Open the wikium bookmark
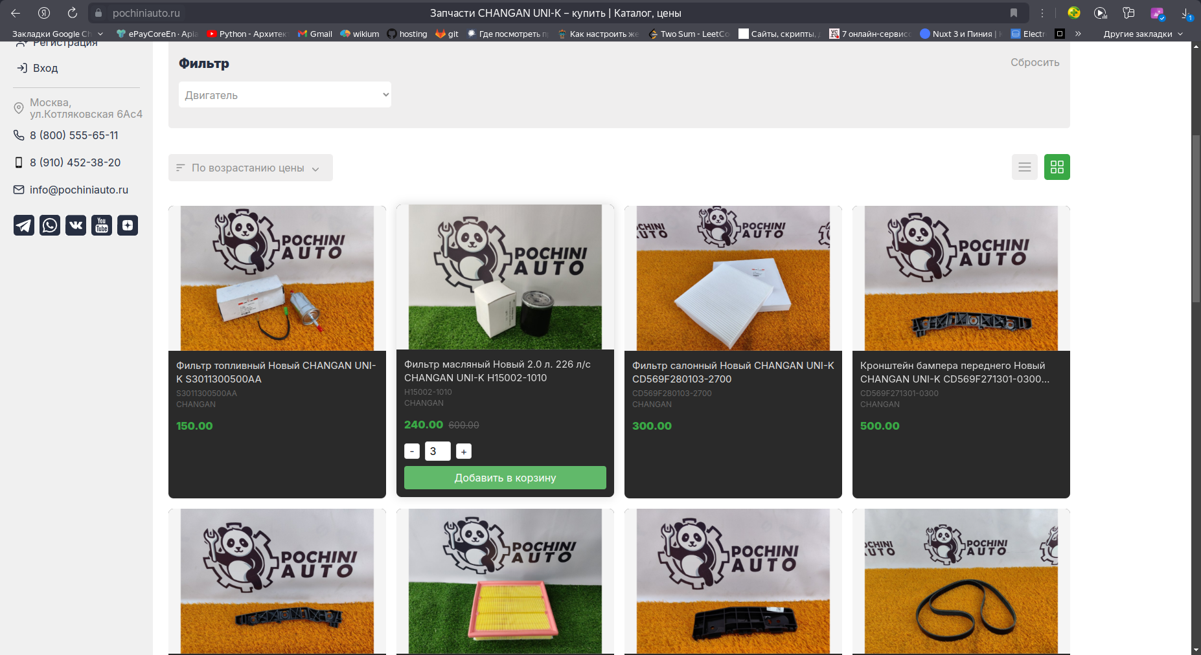Viewport: 1201px width, 655px height. coord(360,34)
